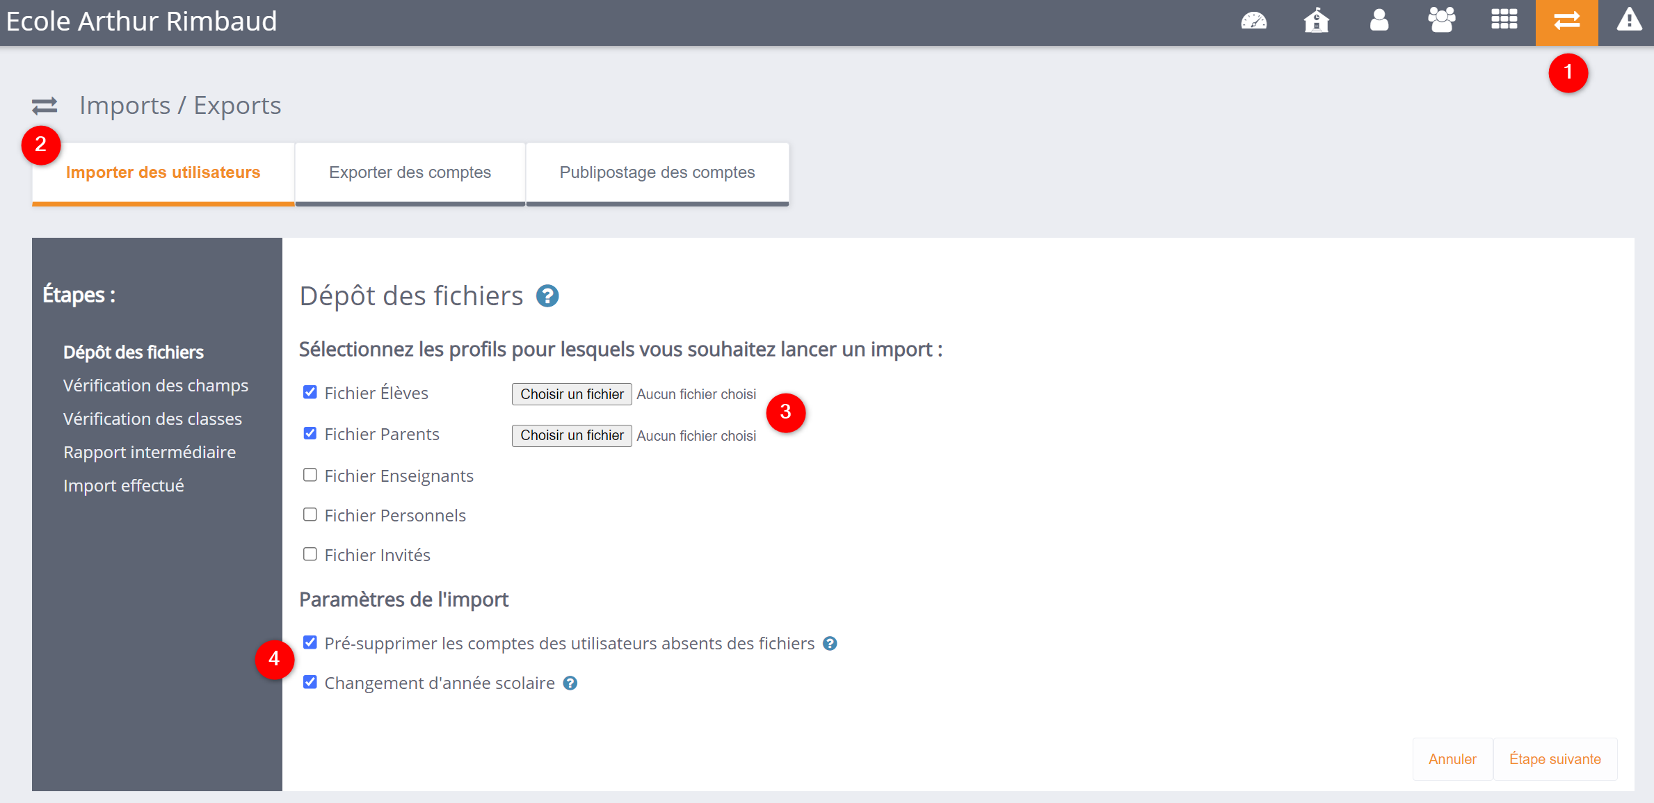Uncheck the Fichier Élèves checkbox

310,393
